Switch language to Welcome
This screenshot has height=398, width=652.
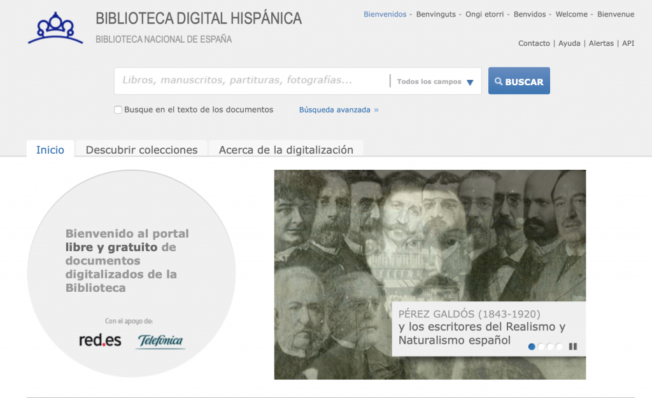click(572, 14)
